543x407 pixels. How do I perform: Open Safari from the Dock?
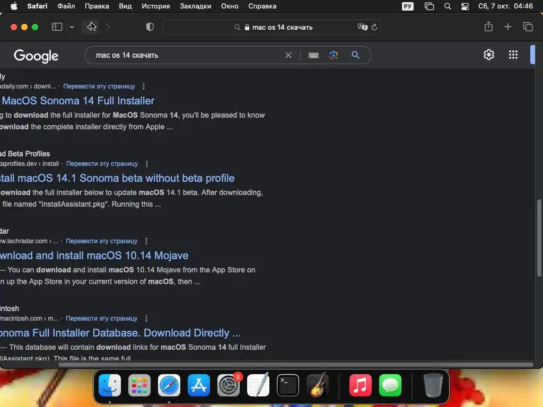point(169,385)
